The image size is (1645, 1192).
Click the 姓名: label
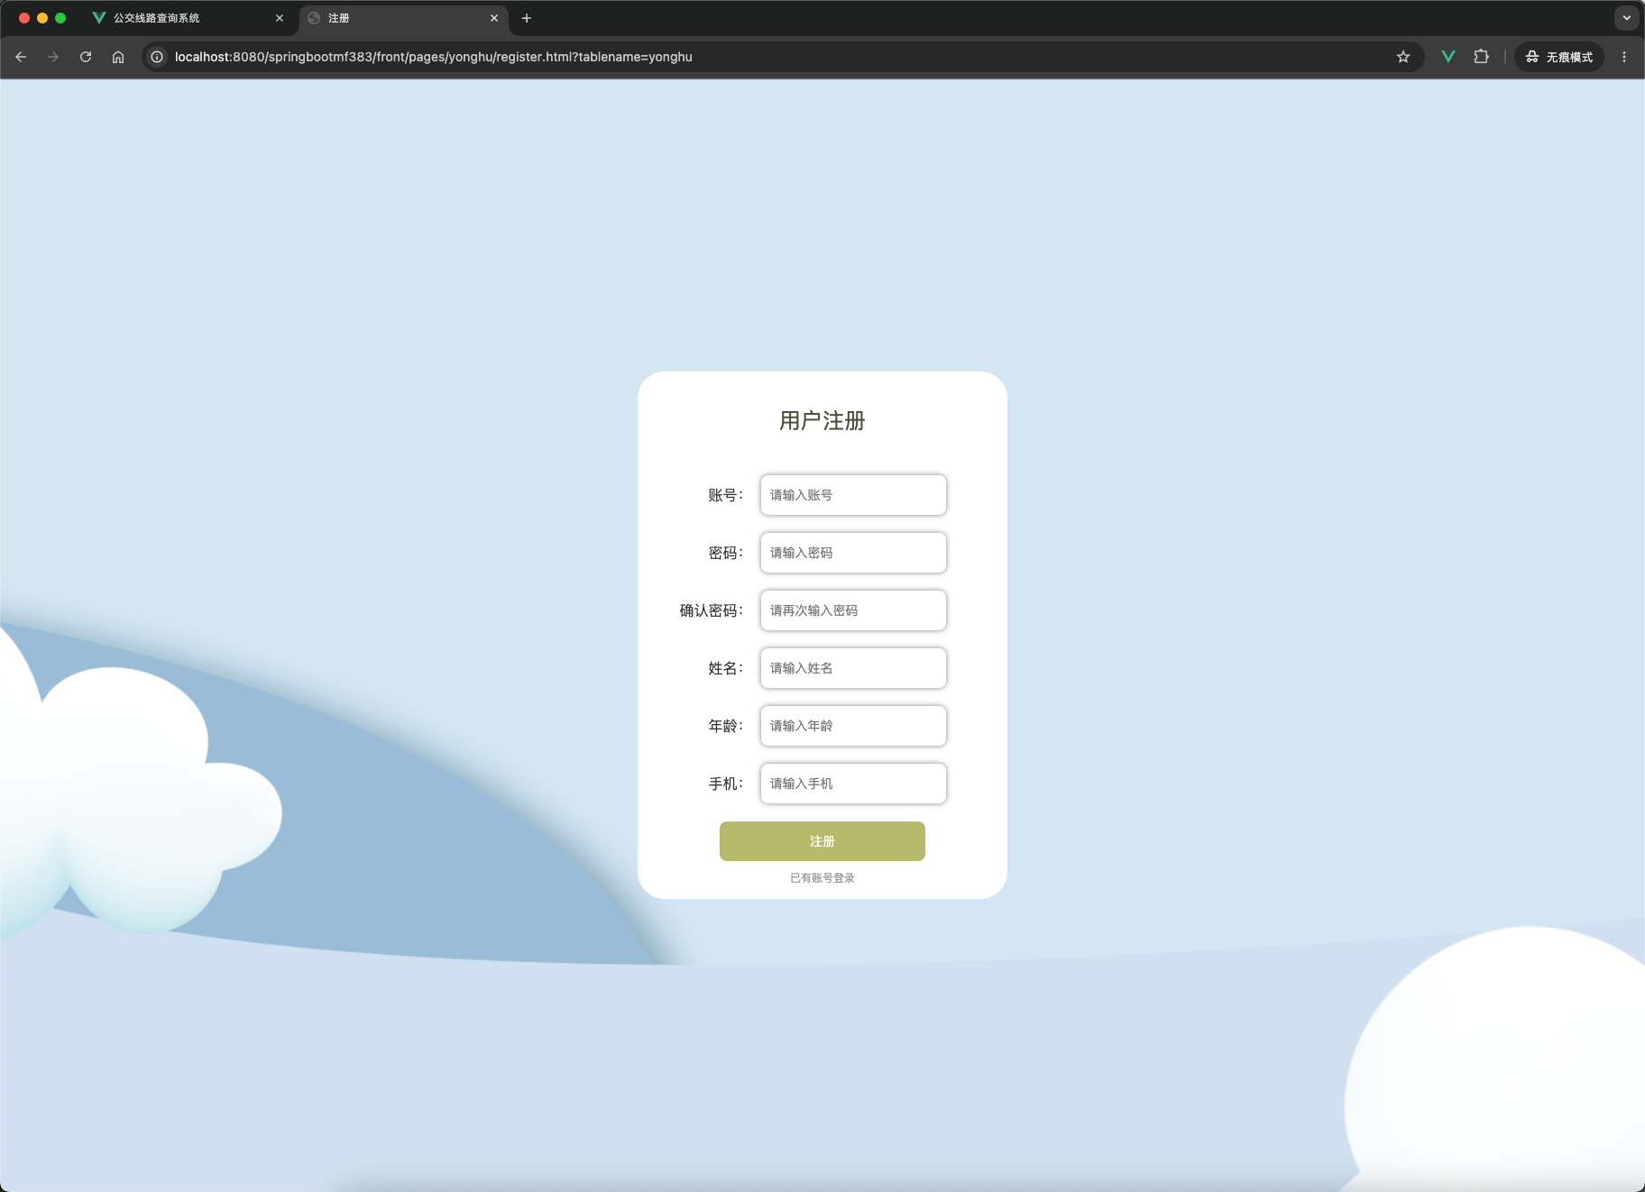click(x=726, y=668)
